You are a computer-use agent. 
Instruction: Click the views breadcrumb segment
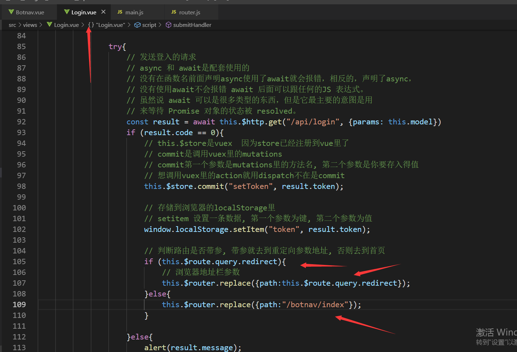coord(30,25)
